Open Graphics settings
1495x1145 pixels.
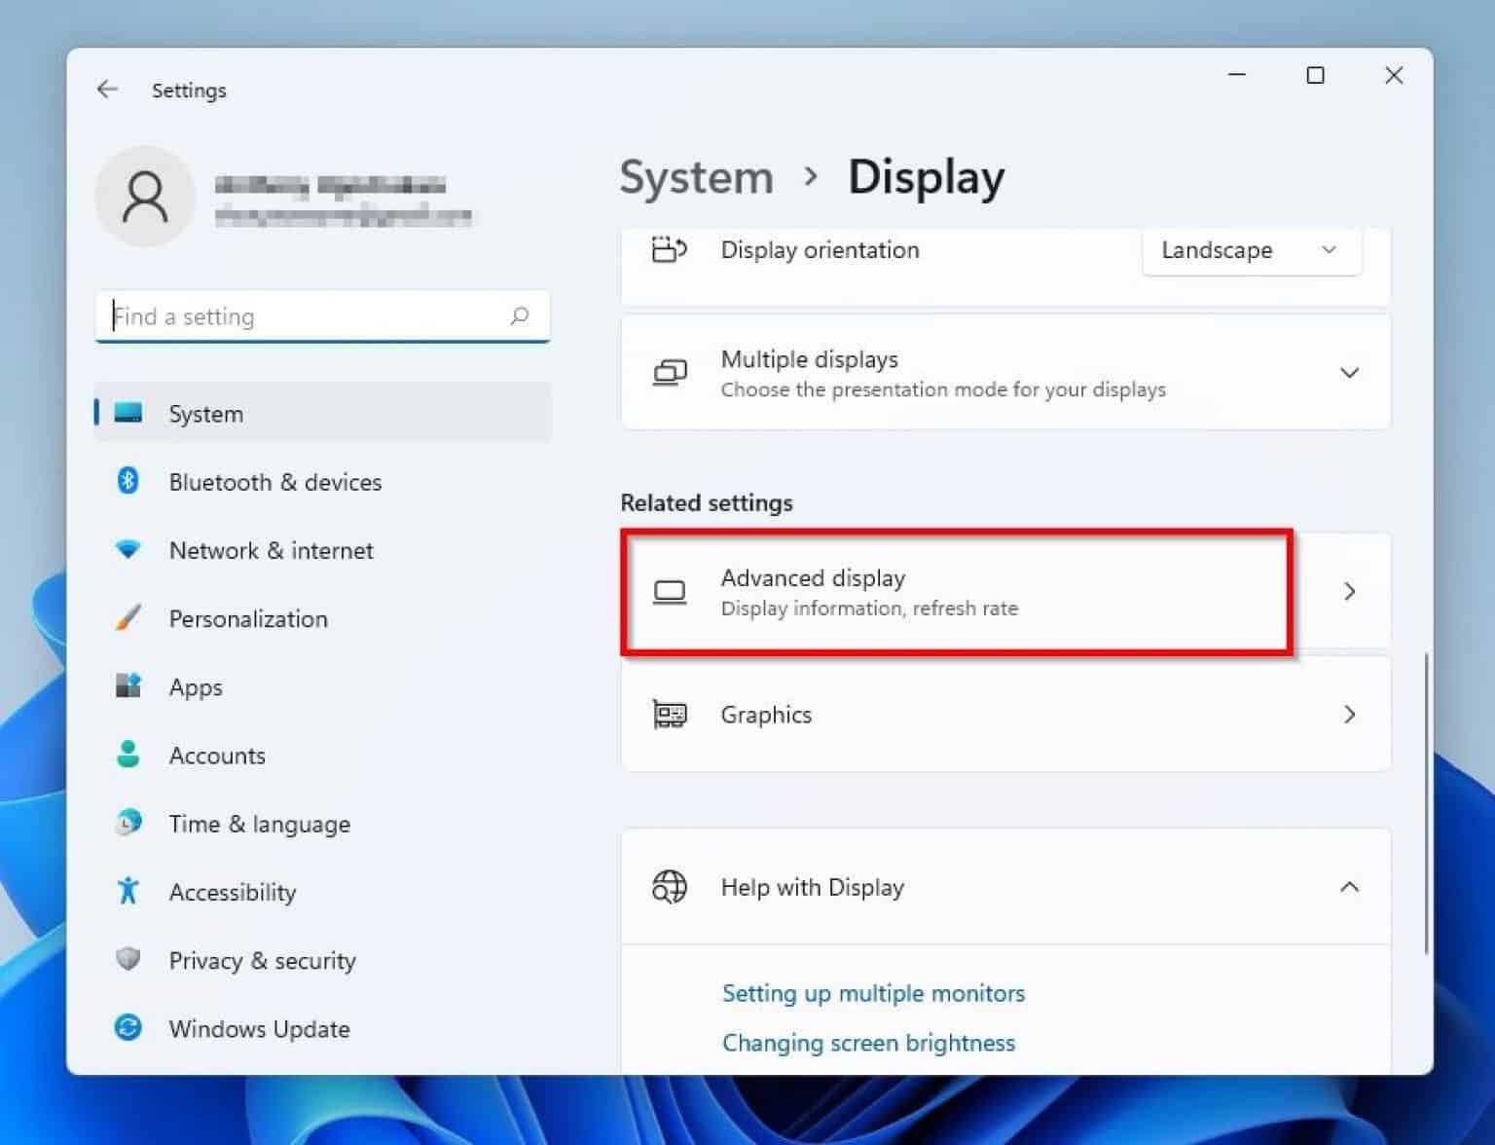tap(1005, 714)
